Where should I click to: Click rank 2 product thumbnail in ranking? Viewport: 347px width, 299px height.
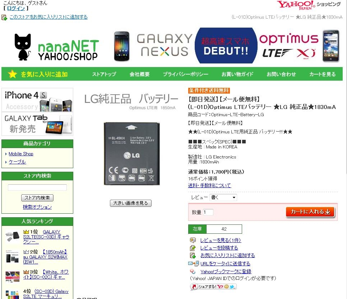pyautogui.click(x=12, y=257)
